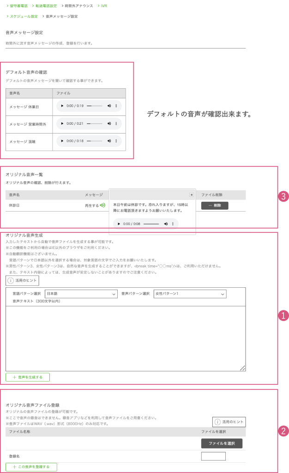
Task: Click inside the 音声テキスト text area
Action: coord(126,337)
